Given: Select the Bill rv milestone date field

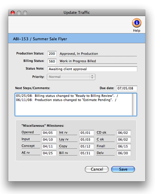Looking at the screenshot, I should pyautogui.click(x=86, y=153).
